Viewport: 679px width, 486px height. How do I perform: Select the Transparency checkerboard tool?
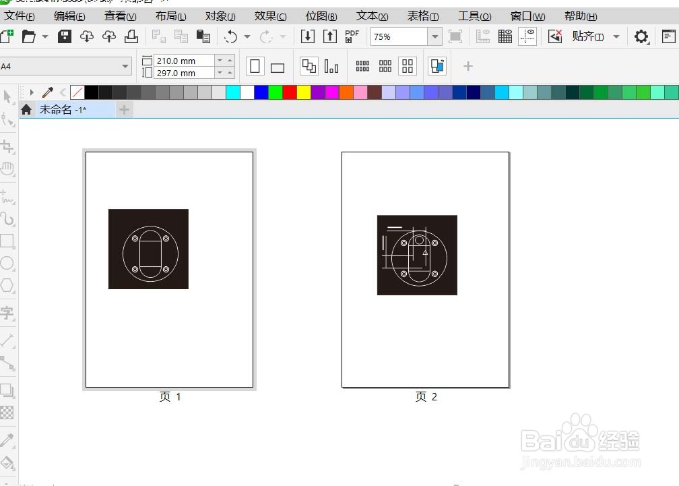(7, 413)
